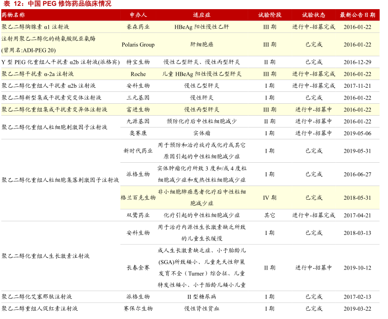Click date cell '2017-02-13'
The image size is (388, 319).
click(x=357, y=297)
